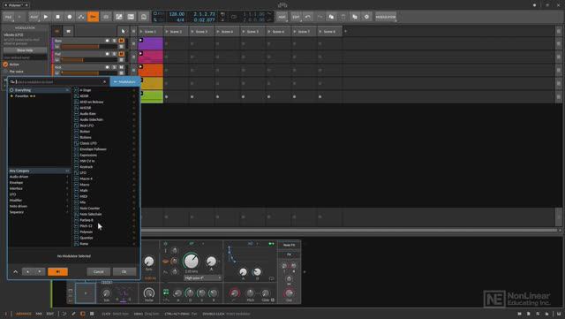Toggle the Active checkbox in inspector
Screen dimensions: 565x319
(5, 65)
